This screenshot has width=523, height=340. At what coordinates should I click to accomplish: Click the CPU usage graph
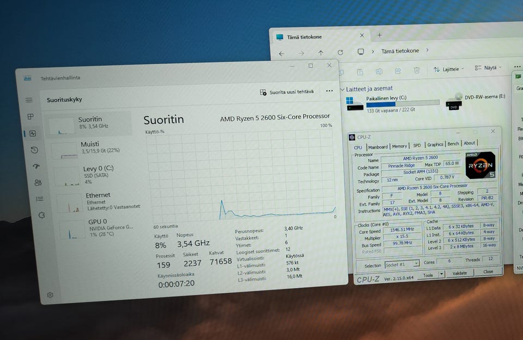241,175
